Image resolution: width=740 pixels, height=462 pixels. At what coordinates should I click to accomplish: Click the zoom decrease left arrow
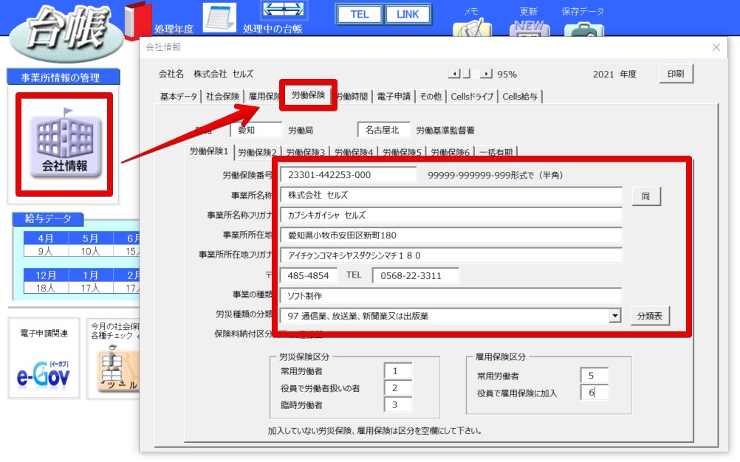[454, 74]
